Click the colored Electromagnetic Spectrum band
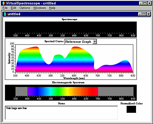 click(x=63, y=92)
